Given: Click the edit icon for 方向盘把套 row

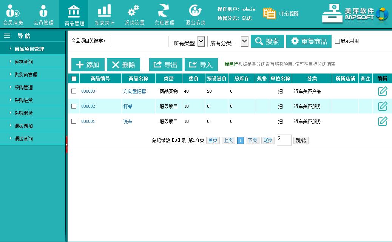Looking at the screenshot, I should pos(383,91).
